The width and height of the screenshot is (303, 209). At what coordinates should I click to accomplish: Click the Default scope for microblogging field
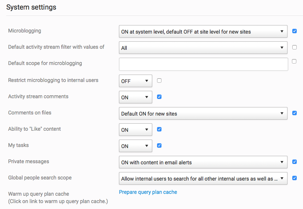[203, 64]
